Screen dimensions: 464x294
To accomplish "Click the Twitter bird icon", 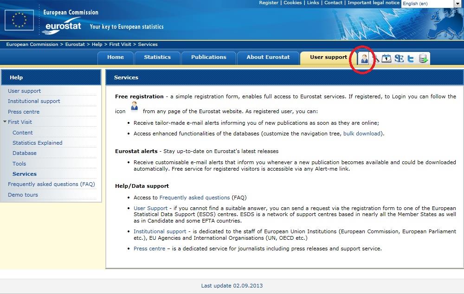I will (x=411, y=58).
